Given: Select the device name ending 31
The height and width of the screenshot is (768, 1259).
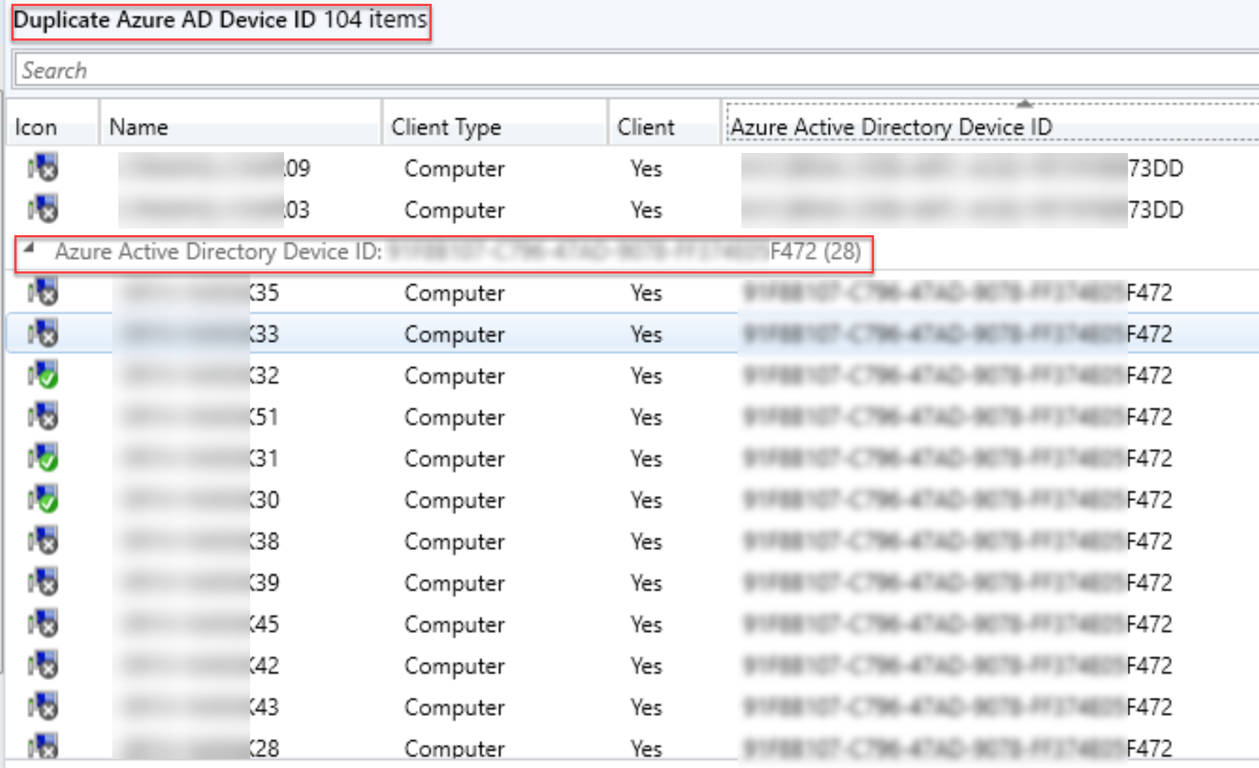Looking at the screenshot, I should click(x=200, y=458).
